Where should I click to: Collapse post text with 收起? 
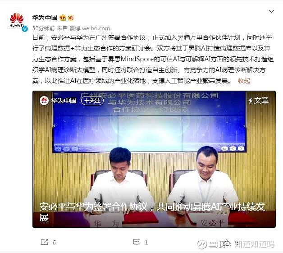[x=244, y=81]
